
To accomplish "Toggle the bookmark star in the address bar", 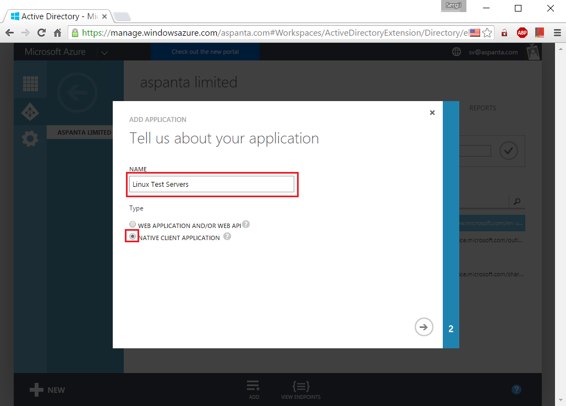I will tap(487, 32).
